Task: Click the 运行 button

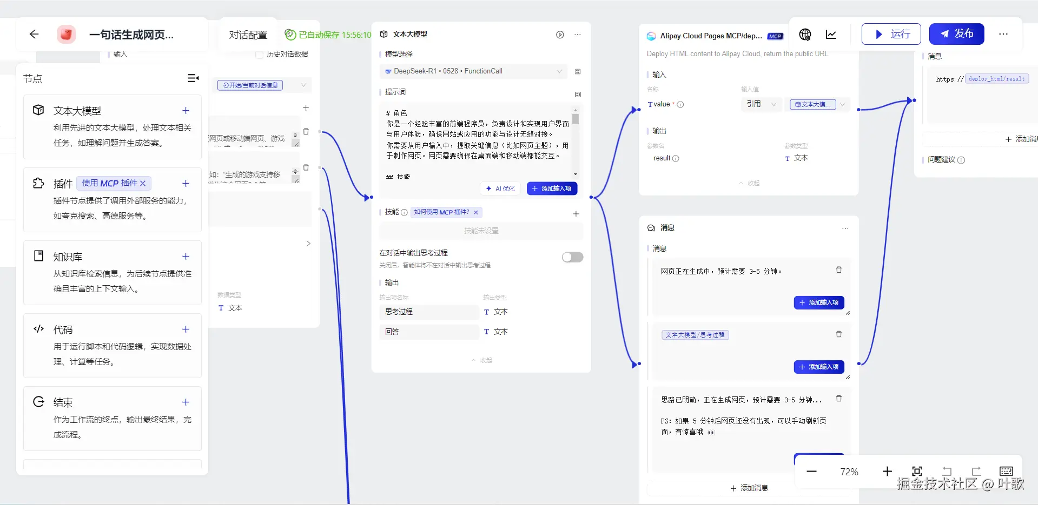Action: point(891,34)
